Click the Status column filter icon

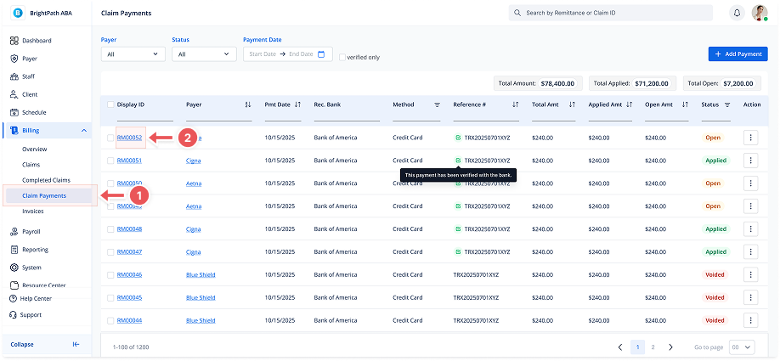[727, 104]
